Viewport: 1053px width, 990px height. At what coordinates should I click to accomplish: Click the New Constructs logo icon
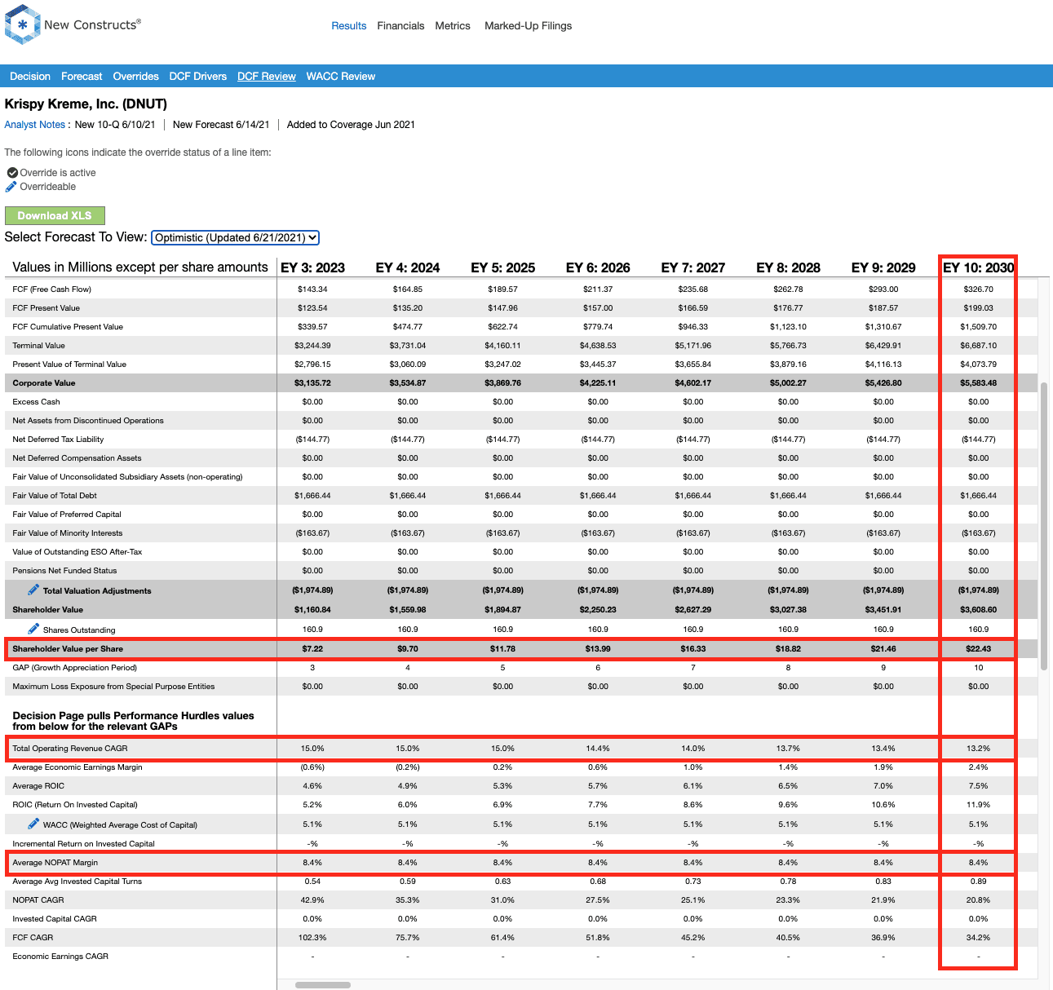(22, 24)
